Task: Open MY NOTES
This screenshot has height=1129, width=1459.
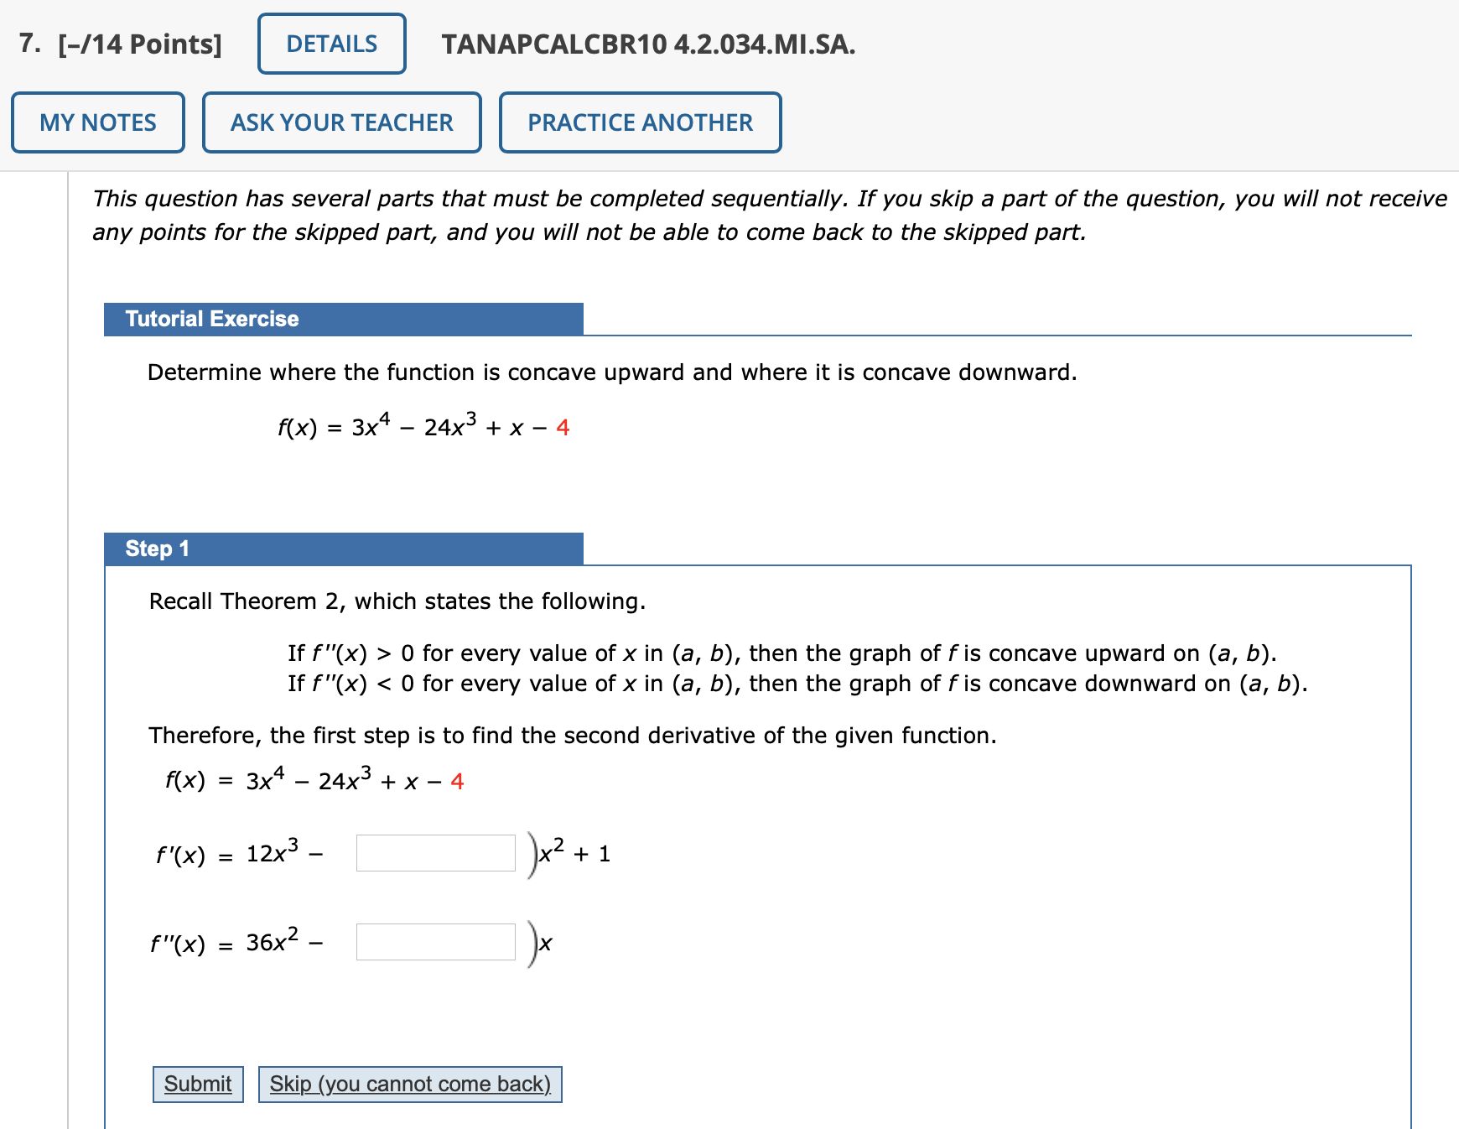Action: coord(97,122)
